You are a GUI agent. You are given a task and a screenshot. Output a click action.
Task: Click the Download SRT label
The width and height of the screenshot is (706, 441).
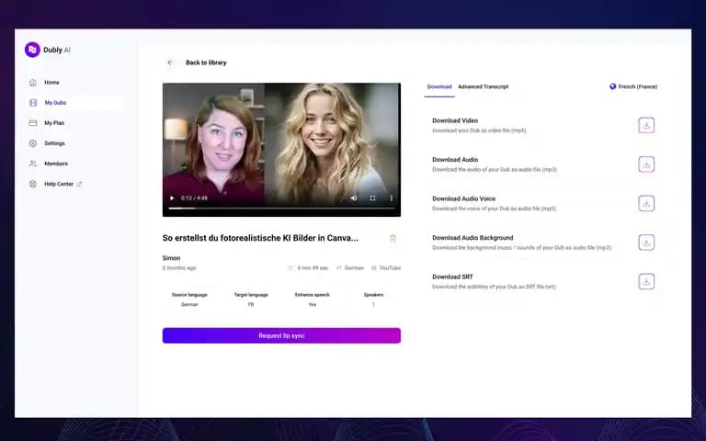pos(452,277)
